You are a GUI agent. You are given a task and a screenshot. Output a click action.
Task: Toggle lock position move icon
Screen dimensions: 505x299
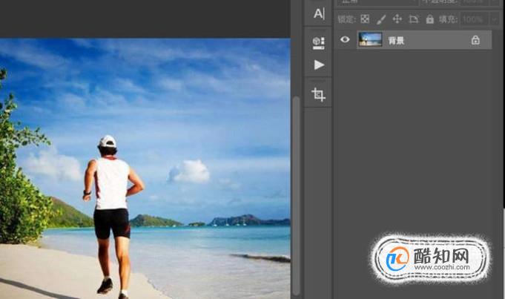(397, 19)
